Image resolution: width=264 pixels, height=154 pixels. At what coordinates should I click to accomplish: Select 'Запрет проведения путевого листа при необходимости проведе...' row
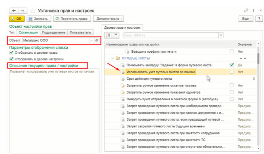181,106
